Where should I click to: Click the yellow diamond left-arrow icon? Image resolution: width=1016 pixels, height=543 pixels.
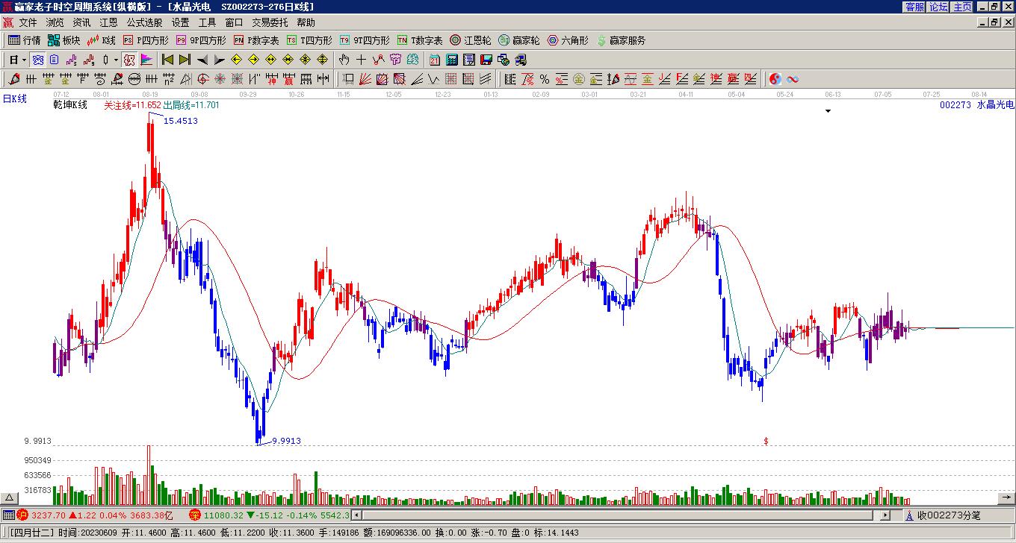[x=236, y=60]
